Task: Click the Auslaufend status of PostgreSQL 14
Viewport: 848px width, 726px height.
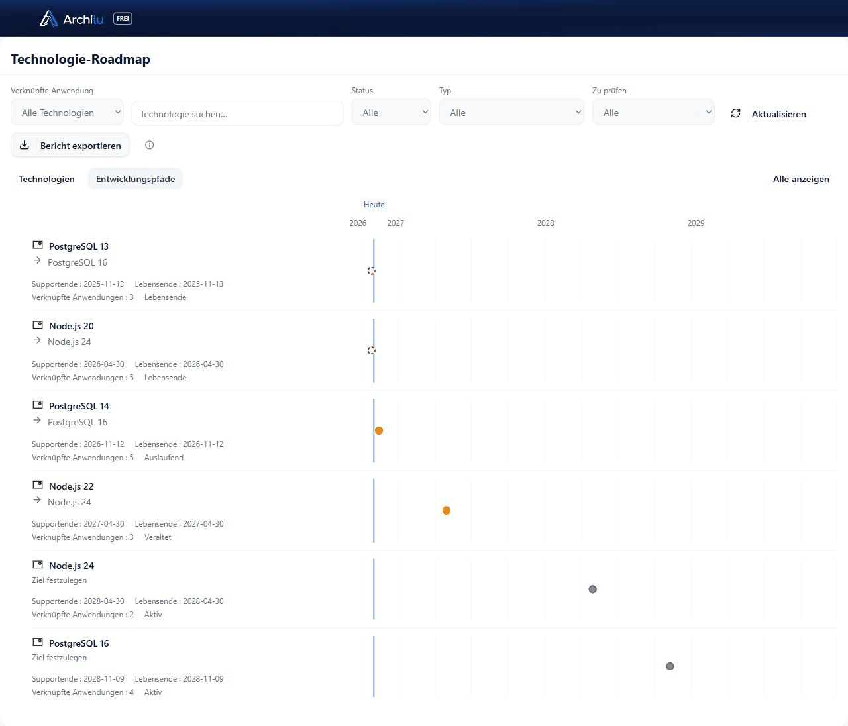Action: (164, 458)
